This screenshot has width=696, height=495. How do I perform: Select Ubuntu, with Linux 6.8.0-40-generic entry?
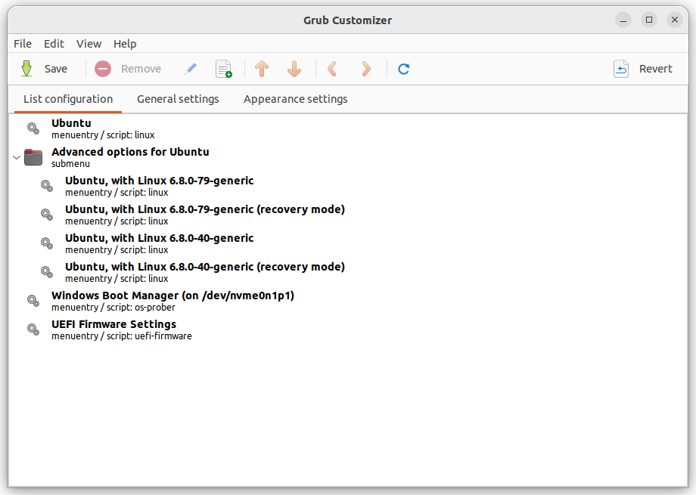(x=348, y=243)
